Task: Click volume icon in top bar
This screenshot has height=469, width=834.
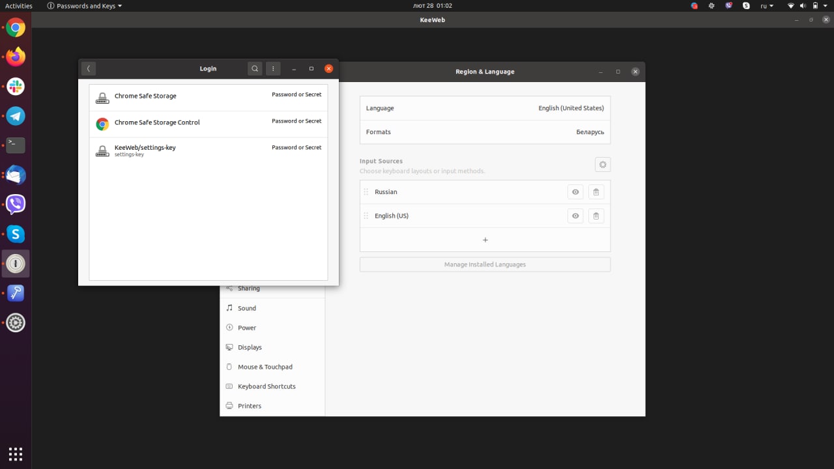Action: point(803,6)
